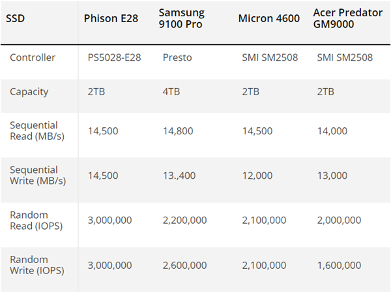
Task: Click the 12,000 sequential write value
Action: (257, 176)
